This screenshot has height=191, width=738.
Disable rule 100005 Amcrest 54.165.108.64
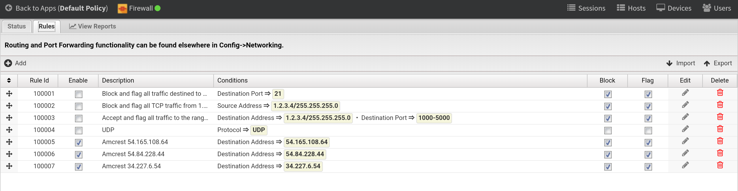tap(78, 142)
